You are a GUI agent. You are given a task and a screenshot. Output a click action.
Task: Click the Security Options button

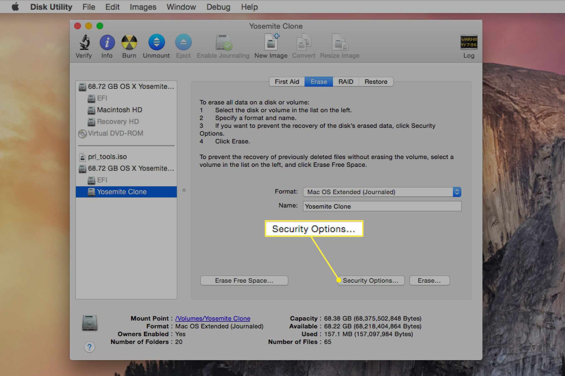tap(371, 280)
